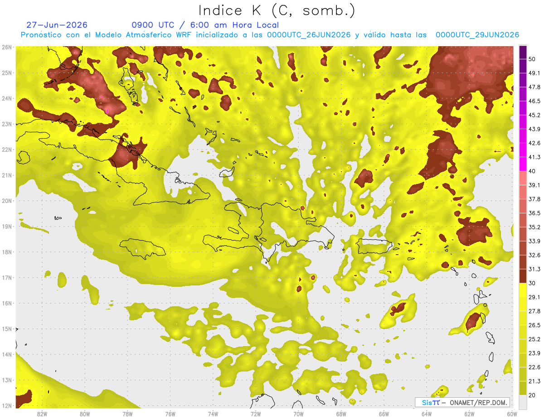Image resolution: width=544 pixels, height=420 pixels.
Task: Click the color scale value 41.3
Action: (534, 157)
